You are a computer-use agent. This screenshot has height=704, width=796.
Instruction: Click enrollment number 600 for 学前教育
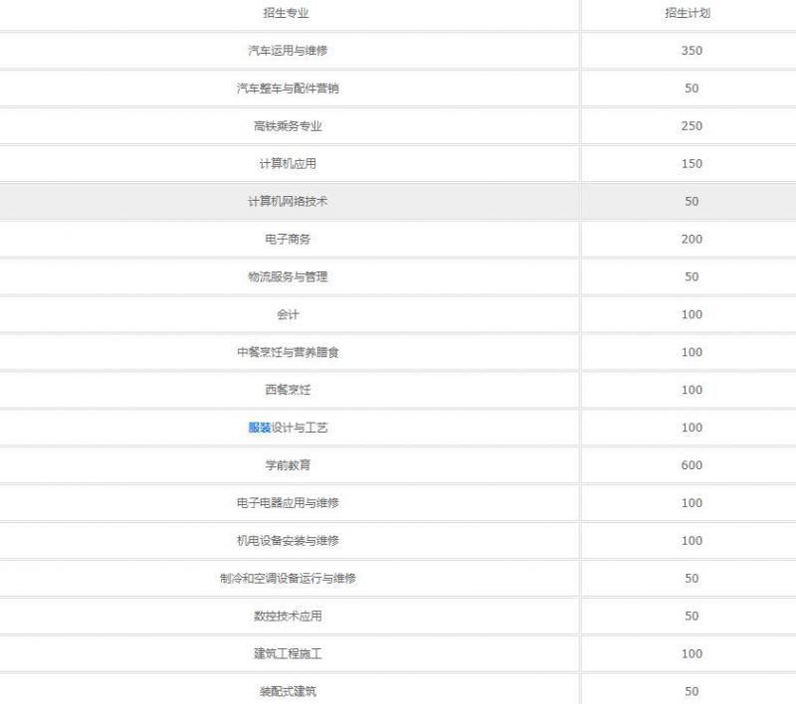click(692, 465)
